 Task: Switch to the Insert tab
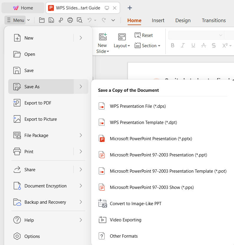coord(158,20)
